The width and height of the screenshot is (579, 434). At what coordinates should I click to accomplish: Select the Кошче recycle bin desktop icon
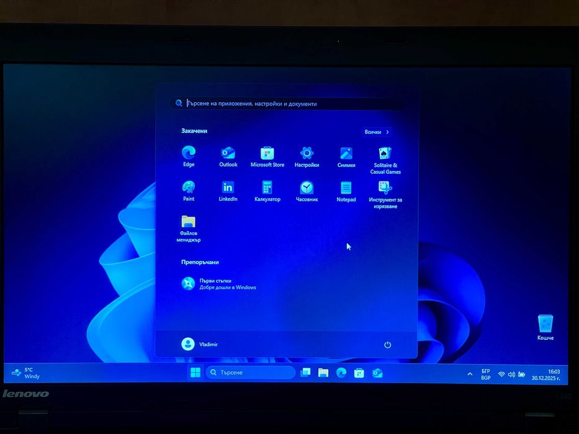545,328
